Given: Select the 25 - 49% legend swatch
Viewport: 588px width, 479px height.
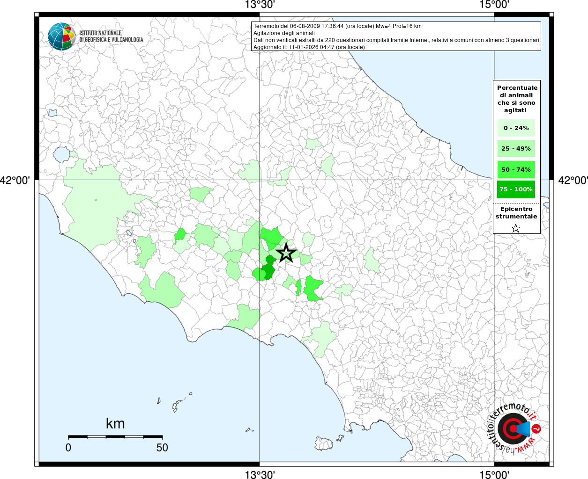Looking at the screenshot, I should click(x=516, y=148).
